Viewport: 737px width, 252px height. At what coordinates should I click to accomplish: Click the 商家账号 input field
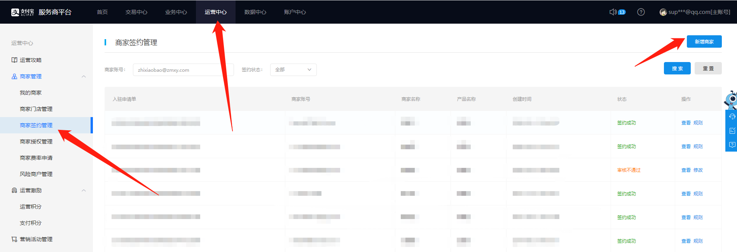(x=183, y=70)
